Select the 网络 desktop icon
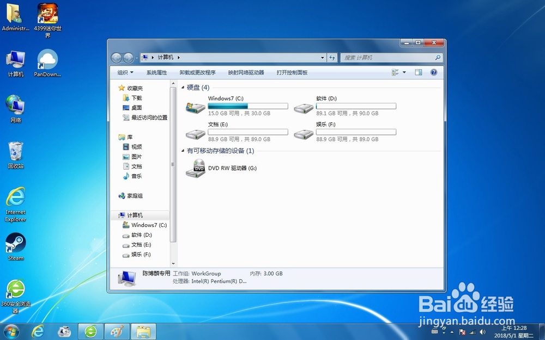Screen dimensions: 545x340 [x=15, y=109]
